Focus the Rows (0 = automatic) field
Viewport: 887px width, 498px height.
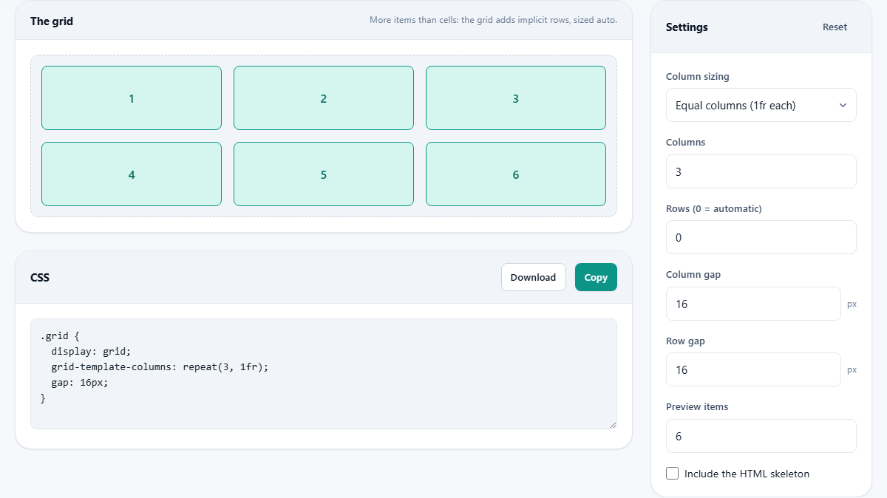pos(761,237)
